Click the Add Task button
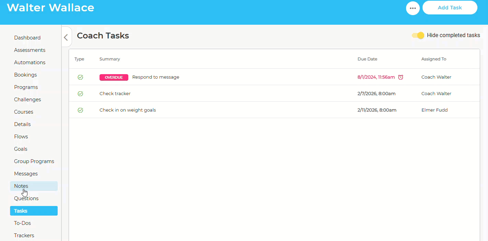 coord(450,8)
